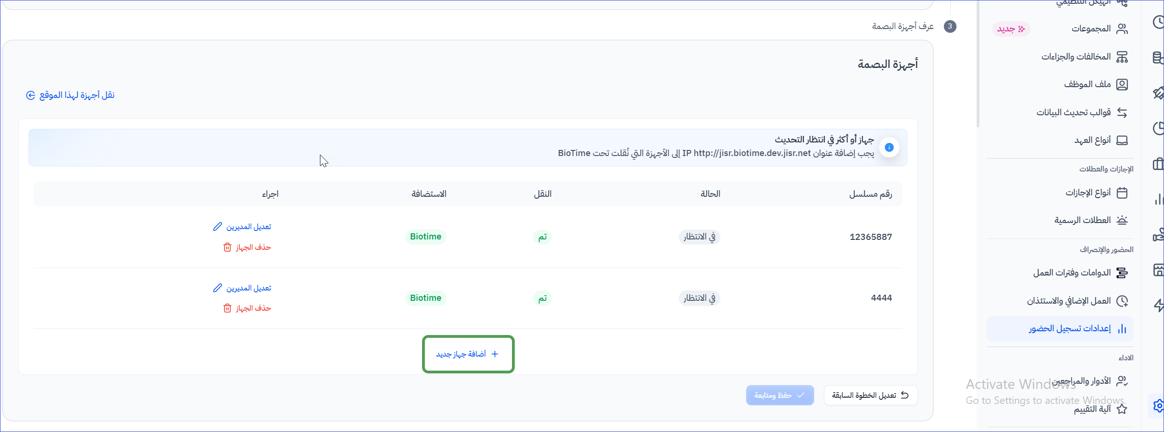This screenshot has height=432, width=1164.
Task: Click pencil icon for device 12365887
Action: [217, 227]
